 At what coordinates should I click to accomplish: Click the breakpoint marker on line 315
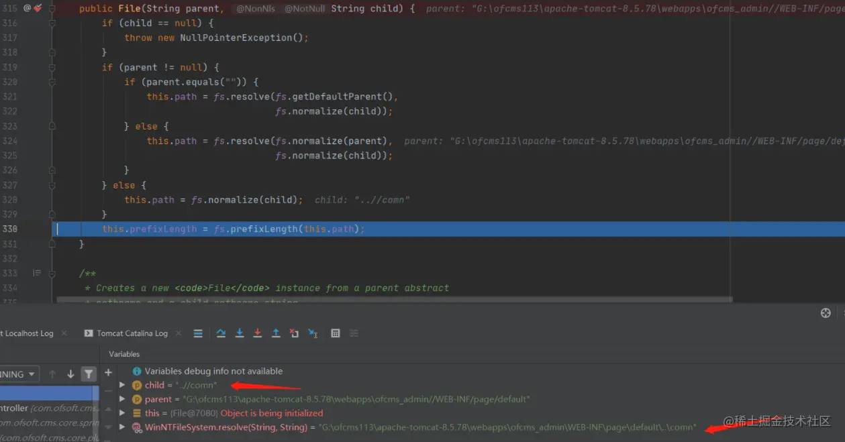38,8
